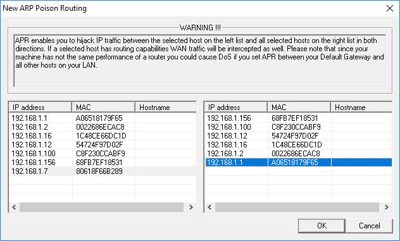
Task: Click MAC 68FB7EF18531 in left list
Action: point(99,163)
